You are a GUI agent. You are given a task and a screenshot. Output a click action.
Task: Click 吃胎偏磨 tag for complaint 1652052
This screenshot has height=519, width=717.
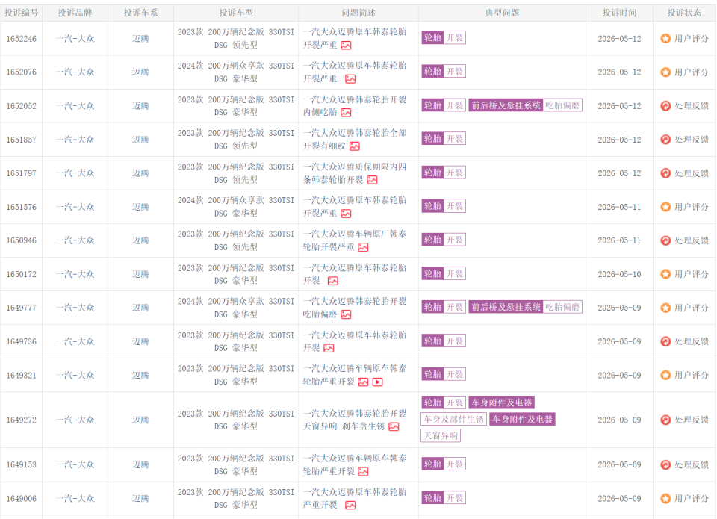point(562,105)
